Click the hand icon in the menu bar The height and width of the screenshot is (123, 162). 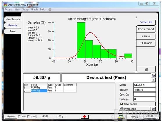pos(50,9)
